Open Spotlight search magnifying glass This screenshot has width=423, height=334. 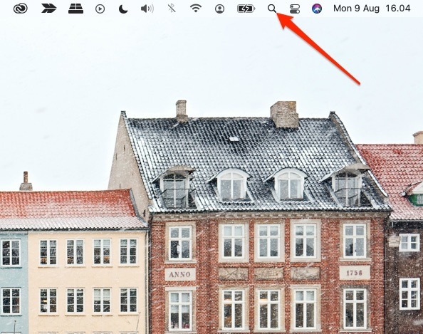coord(272,9)
